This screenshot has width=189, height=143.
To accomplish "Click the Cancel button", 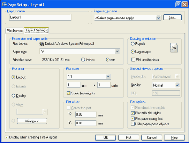I will coord(152,137).
